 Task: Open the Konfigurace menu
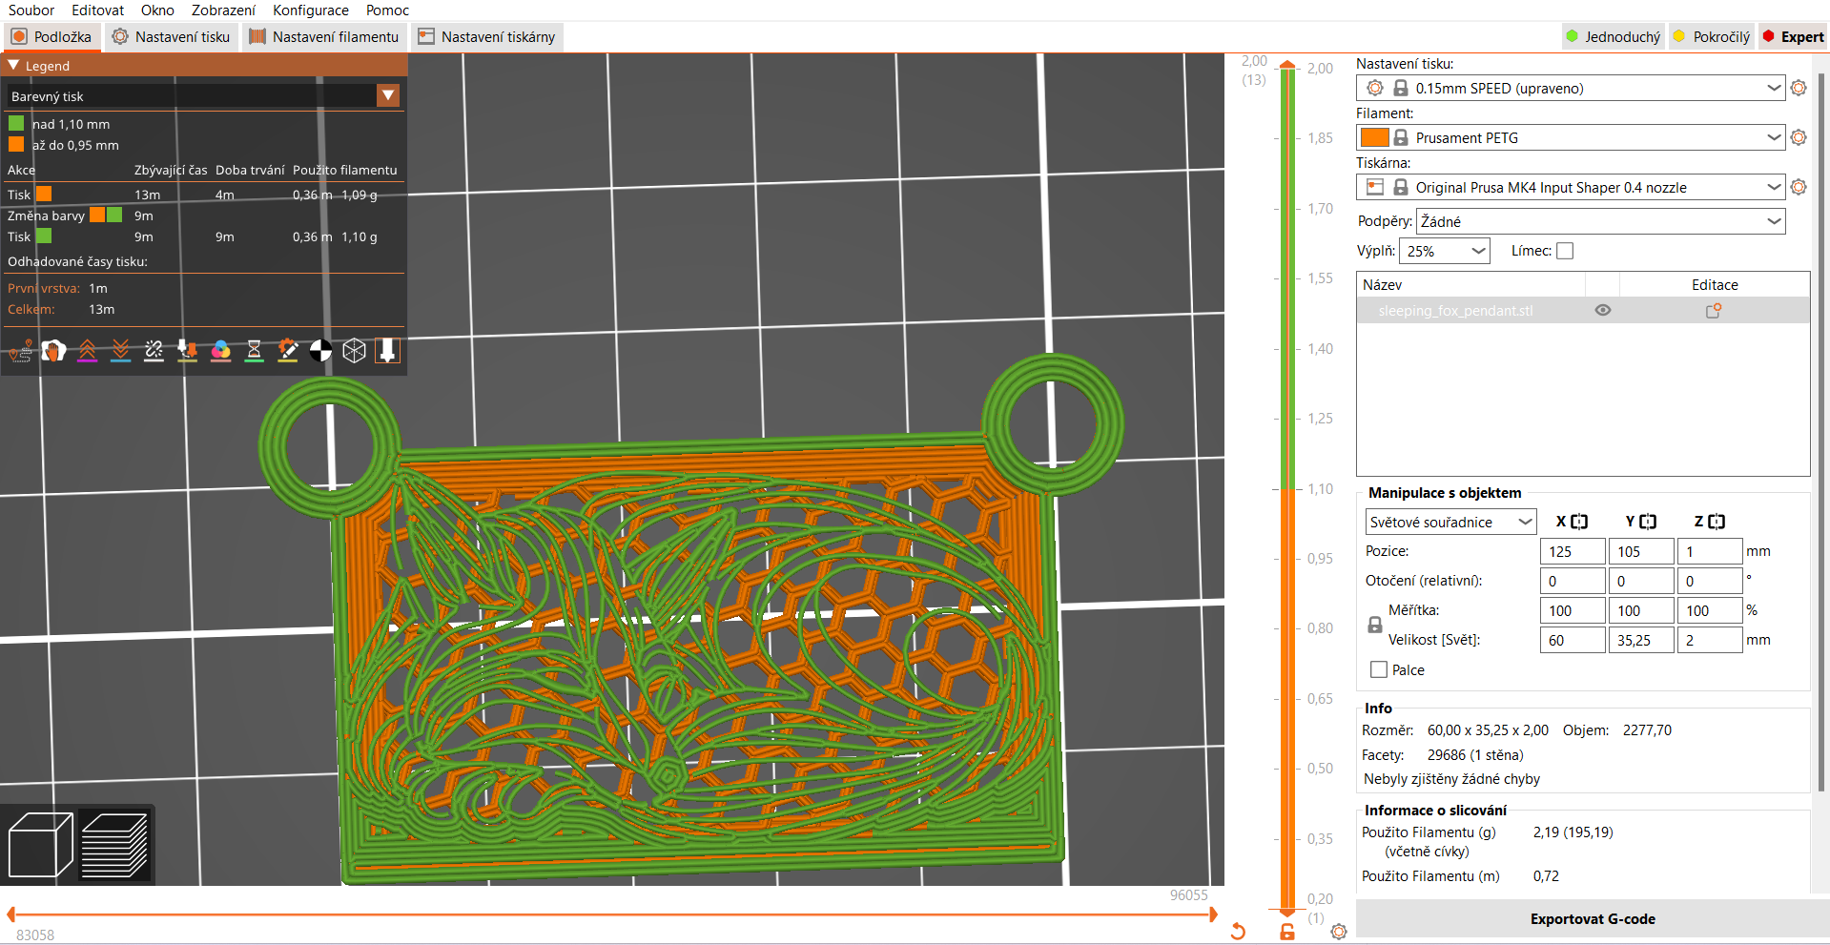click(x=311, y=10)
